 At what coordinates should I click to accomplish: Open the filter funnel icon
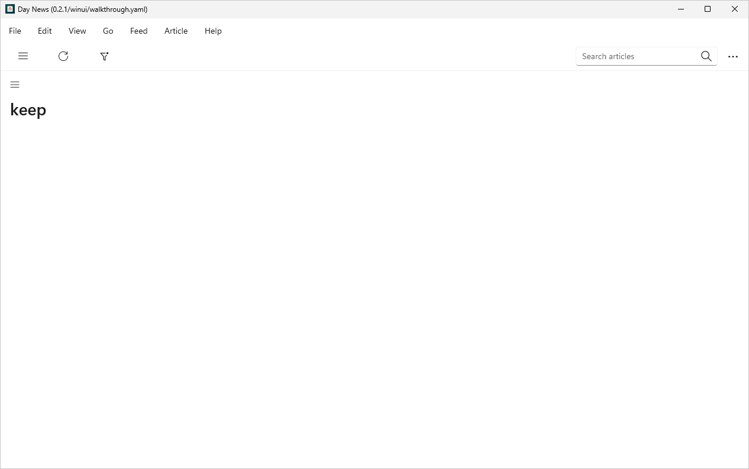pyautogui.click(x=104, y=56)
